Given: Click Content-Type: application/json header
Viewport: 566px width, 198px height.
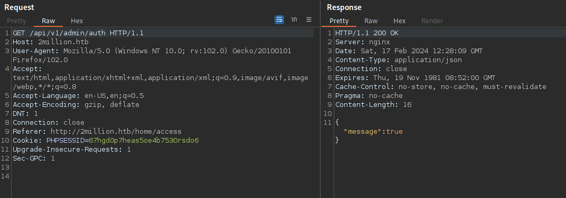Looking at the screenshot, I should (x=399, y=60).
